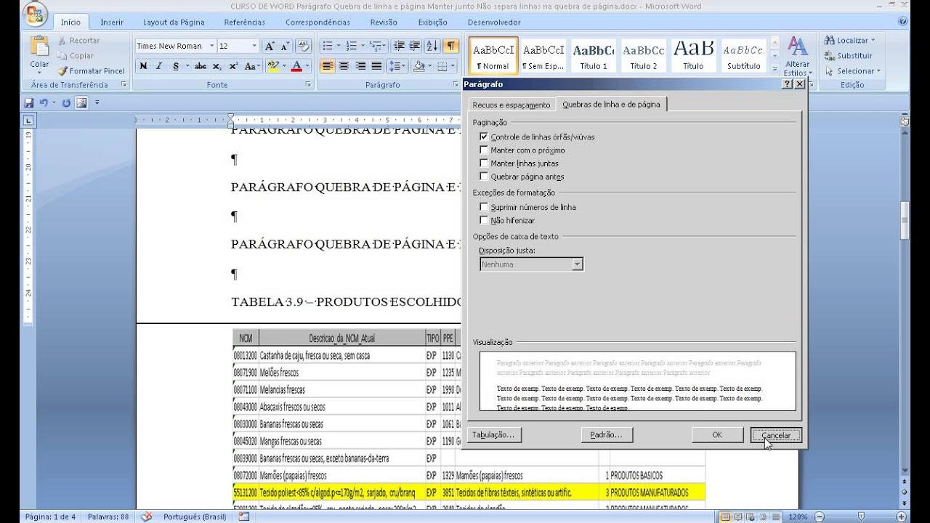Click the spelling check icon in status bar

point(147,516)
